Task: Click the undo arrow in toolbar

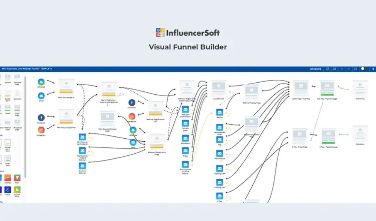Action: tap(341, 69)
